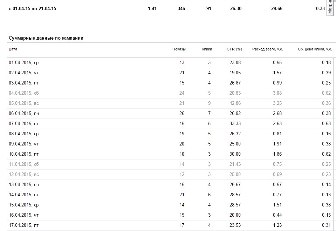Select the 05.04.2015, вс weekend row
The width and height of the screenshot is (336, 231).
pyautogui.click(x=170, y=103)
